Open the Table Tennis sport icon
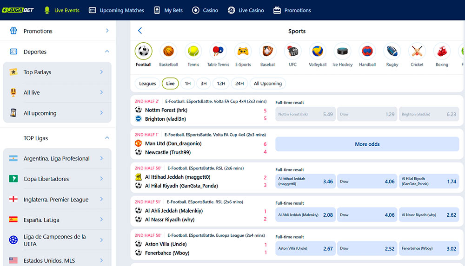The image size is (465, 266). (218, 51)
